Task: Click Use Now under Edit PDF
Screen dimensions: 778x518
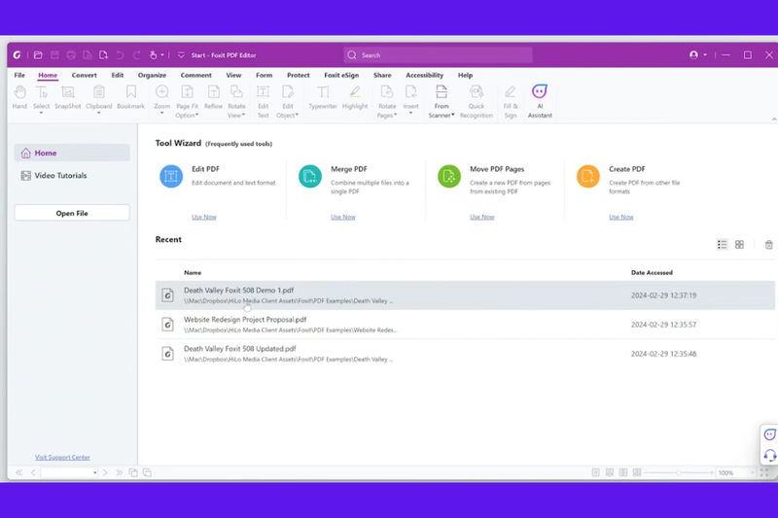Action: pos(204,217)
